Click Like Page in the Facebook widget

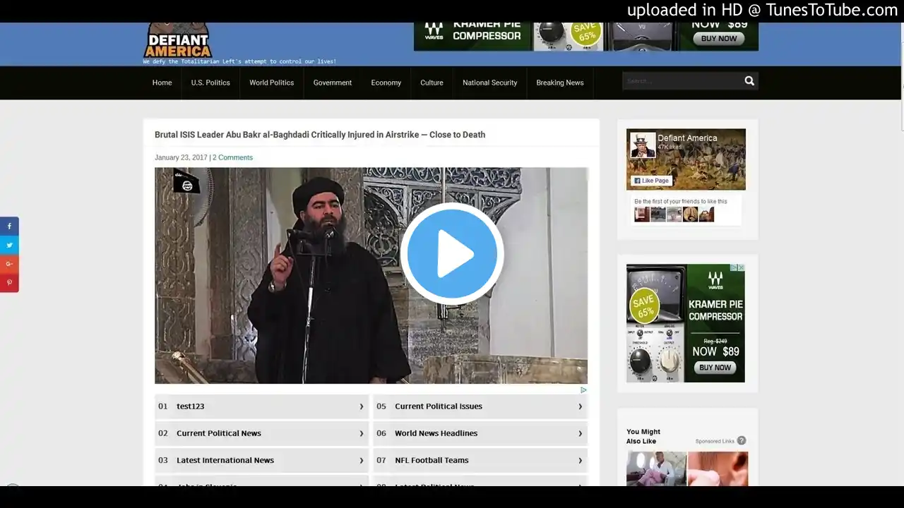(x=651, y=181)
